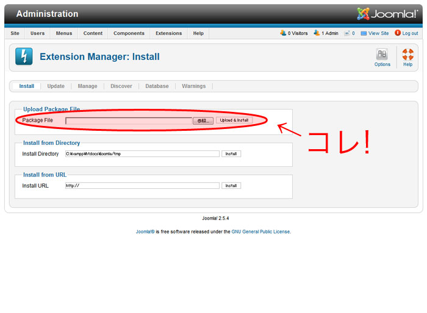The height and width of the screenshot is (313, 427).
Task: Click the messages envelope counter icon
Action: (346, 33)
